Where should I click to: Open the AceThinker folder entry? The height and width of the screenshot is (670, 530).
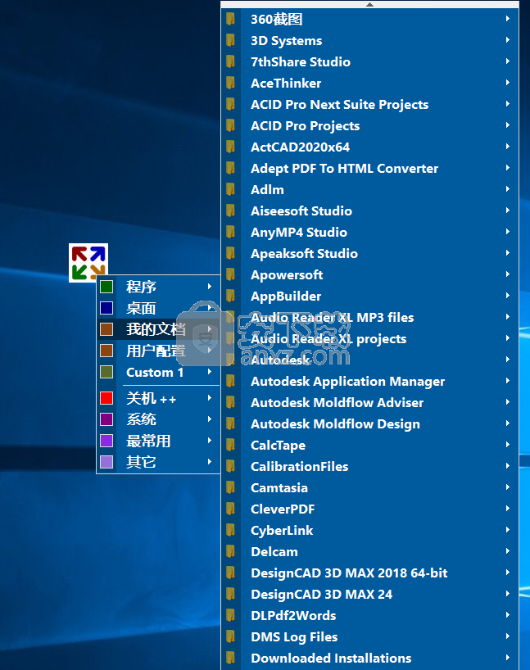(x=369, y=83)
